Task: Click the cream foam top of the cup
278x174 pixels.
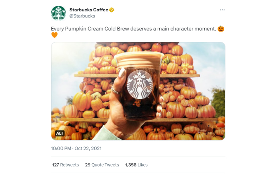Action: tap(138, 58)
